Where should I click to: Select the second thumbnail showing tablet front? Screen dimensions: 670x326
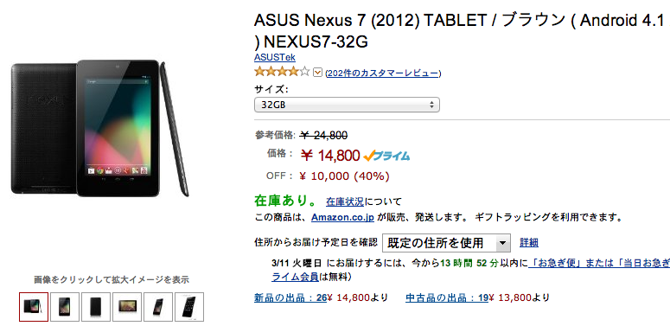pos(65,307)
